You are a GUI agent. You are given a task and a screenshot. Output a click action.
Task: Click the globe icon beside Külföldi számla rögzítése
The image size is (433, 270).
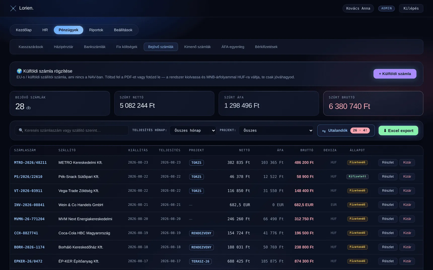[x=19, y=71]
